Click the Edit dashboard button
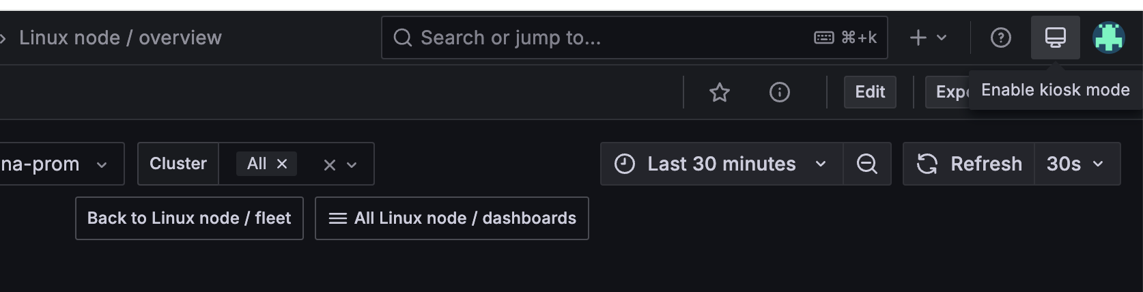This screenshot has width=1143, height=292. tap(870, 92)
